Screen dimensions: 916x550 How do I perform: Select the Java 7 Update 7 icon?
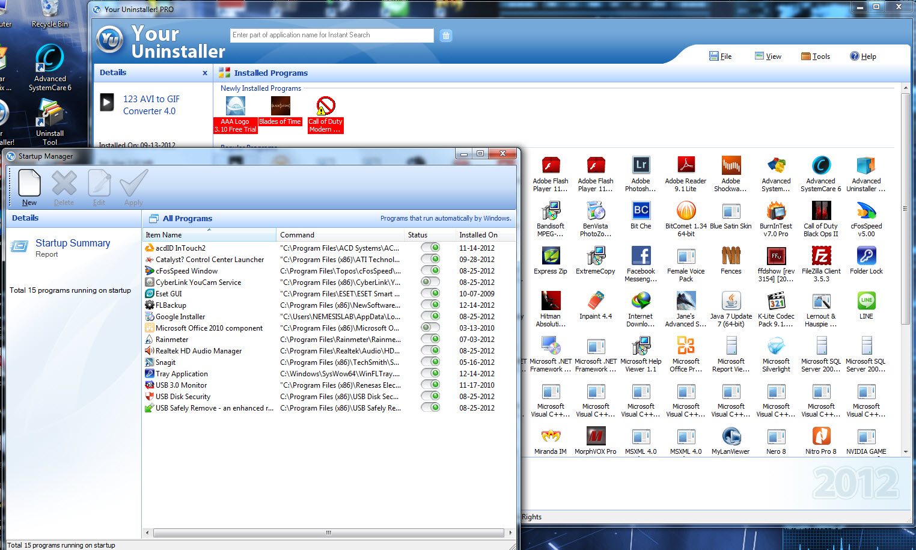click(731, 300)
